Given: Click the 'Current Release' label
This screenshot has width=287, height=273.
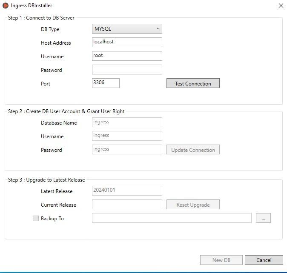Looking at the screenshot, I should (58, 205).
